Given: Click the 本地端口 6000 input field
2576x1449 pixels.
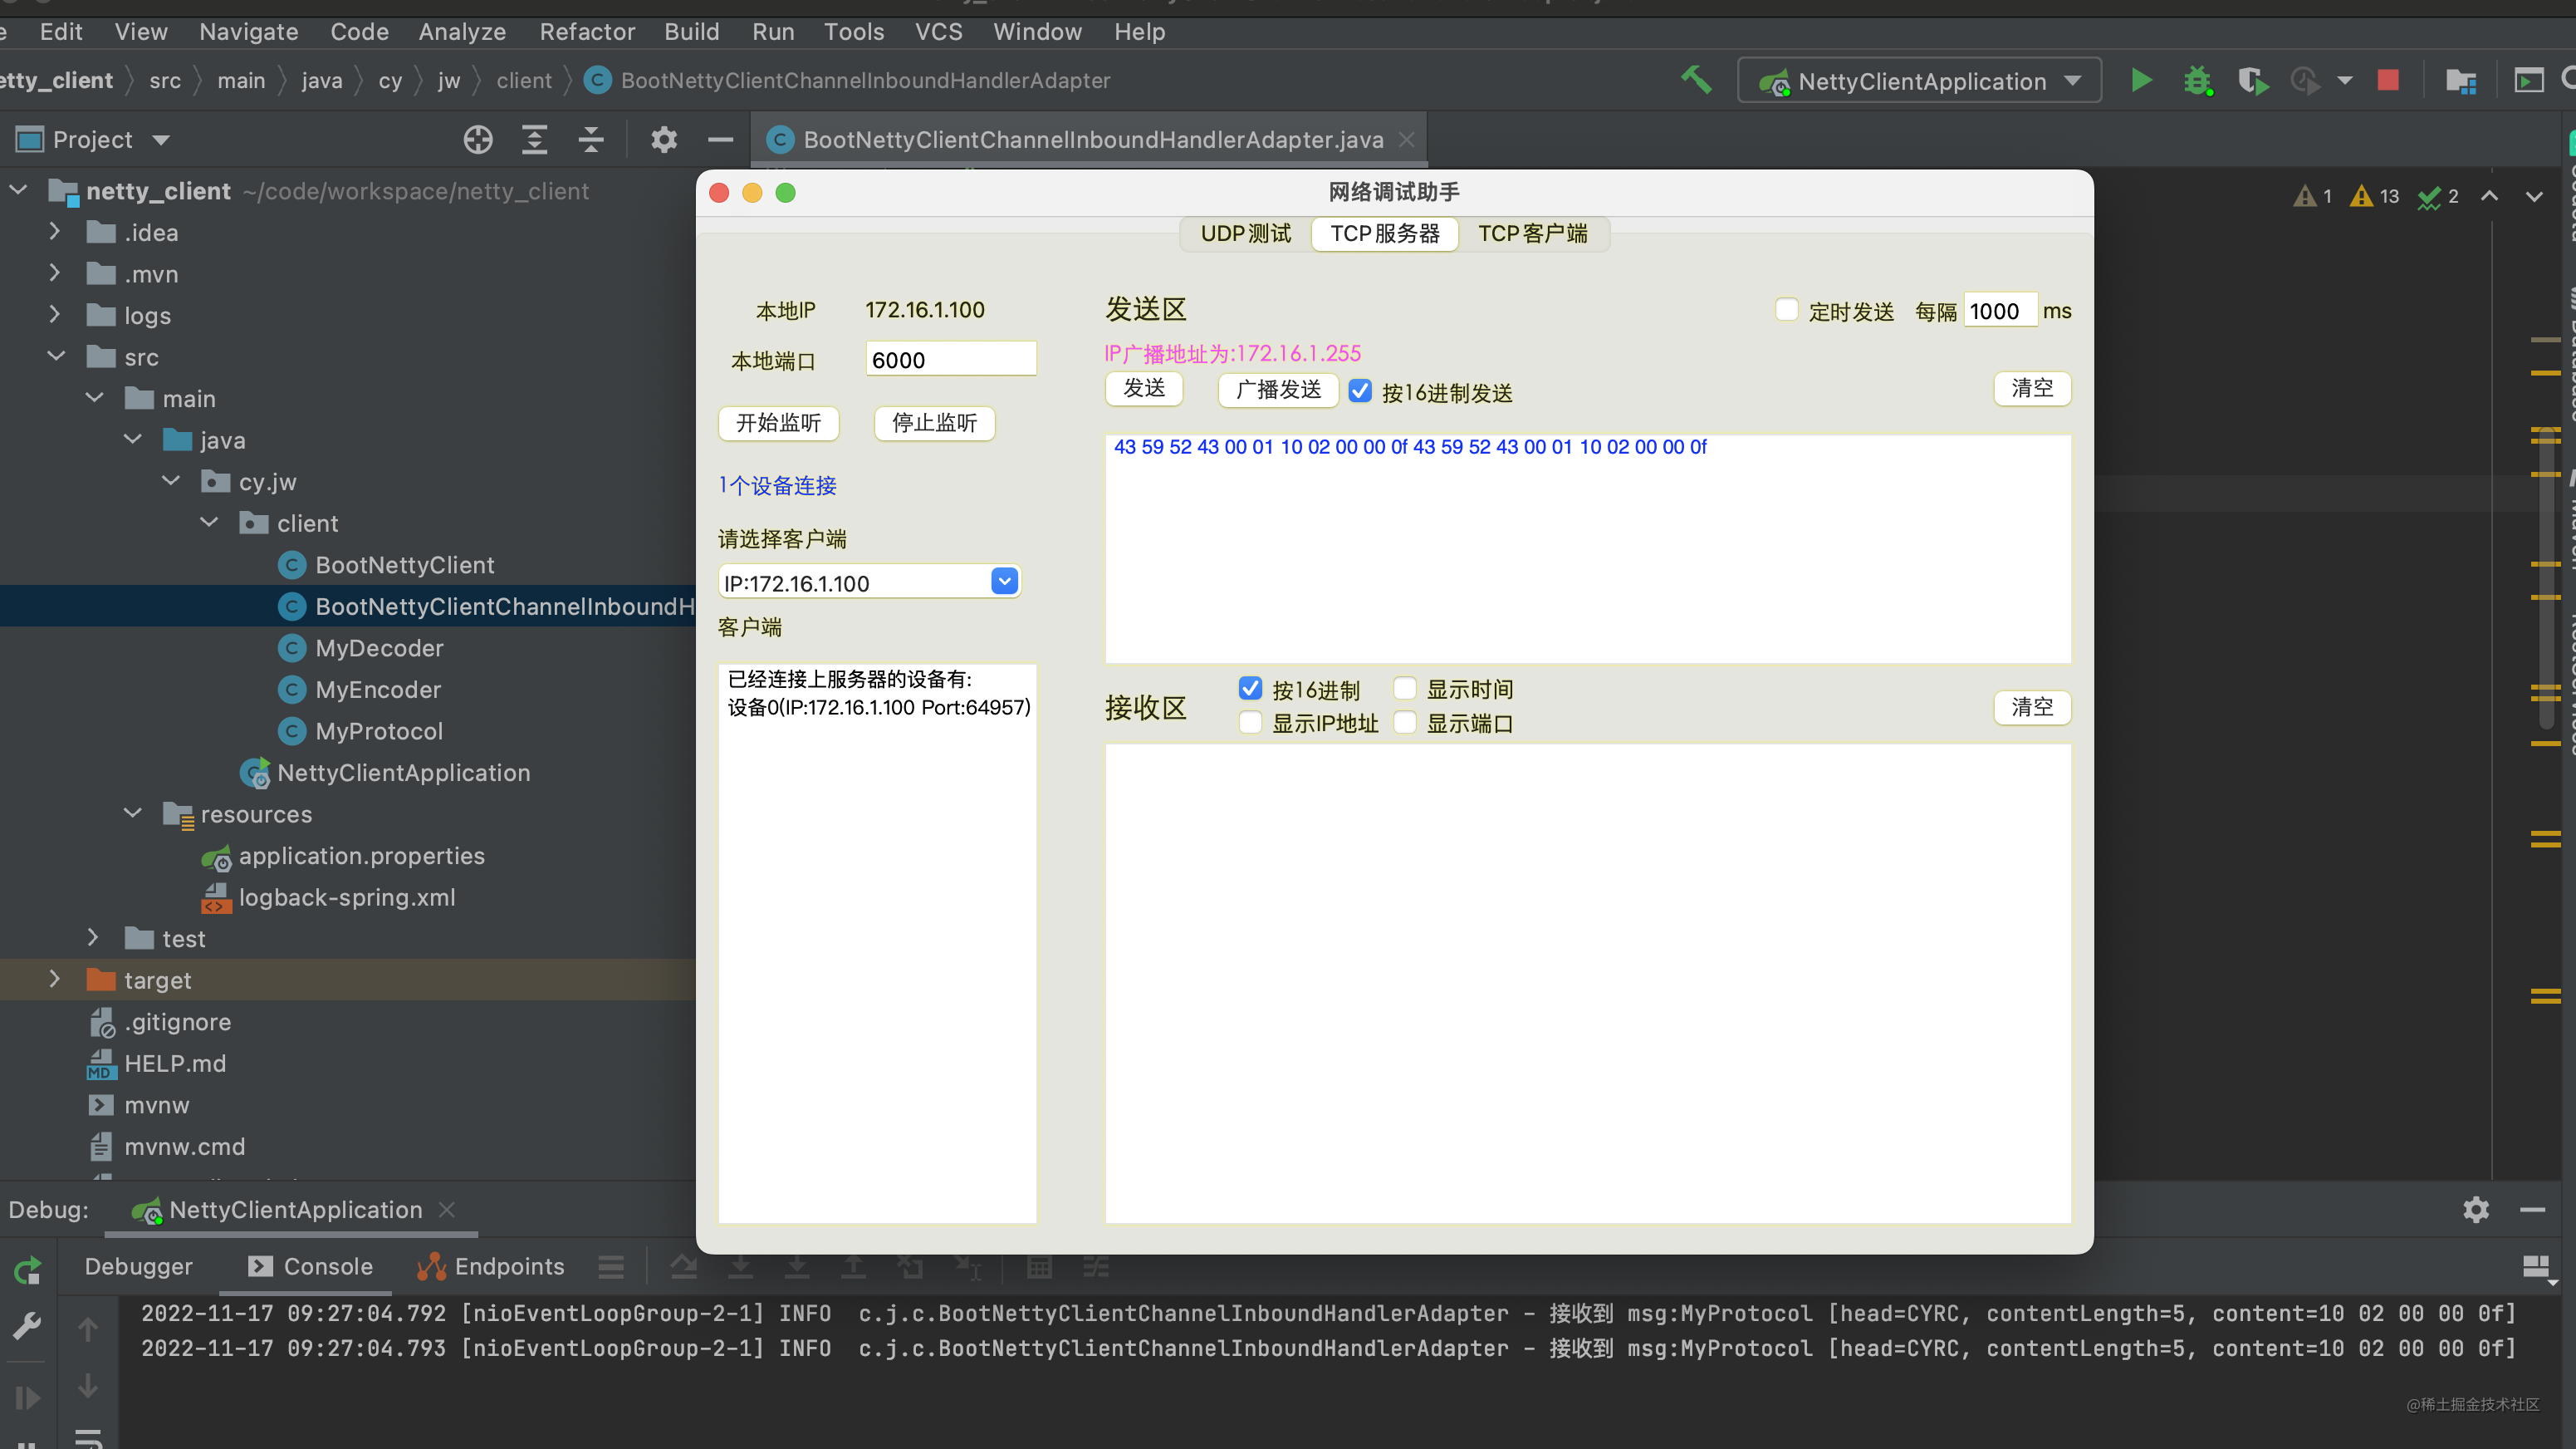Looking at the screenshot, I should [x=950, y=359].
